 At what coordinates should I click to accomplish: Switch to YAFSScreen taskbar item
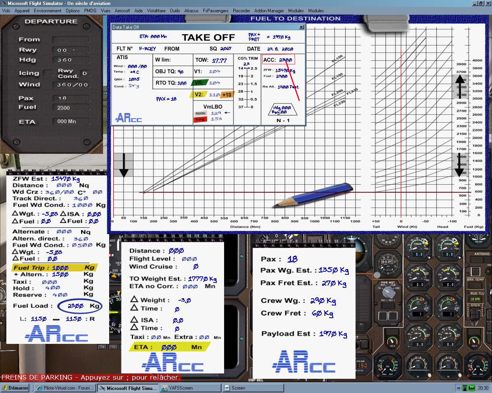pyautogui.click(x=190, y=388)
